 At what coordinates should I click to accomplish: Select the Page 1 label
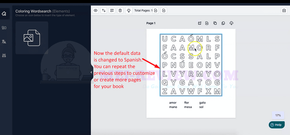pyautogui.click(x=151, y=23)
